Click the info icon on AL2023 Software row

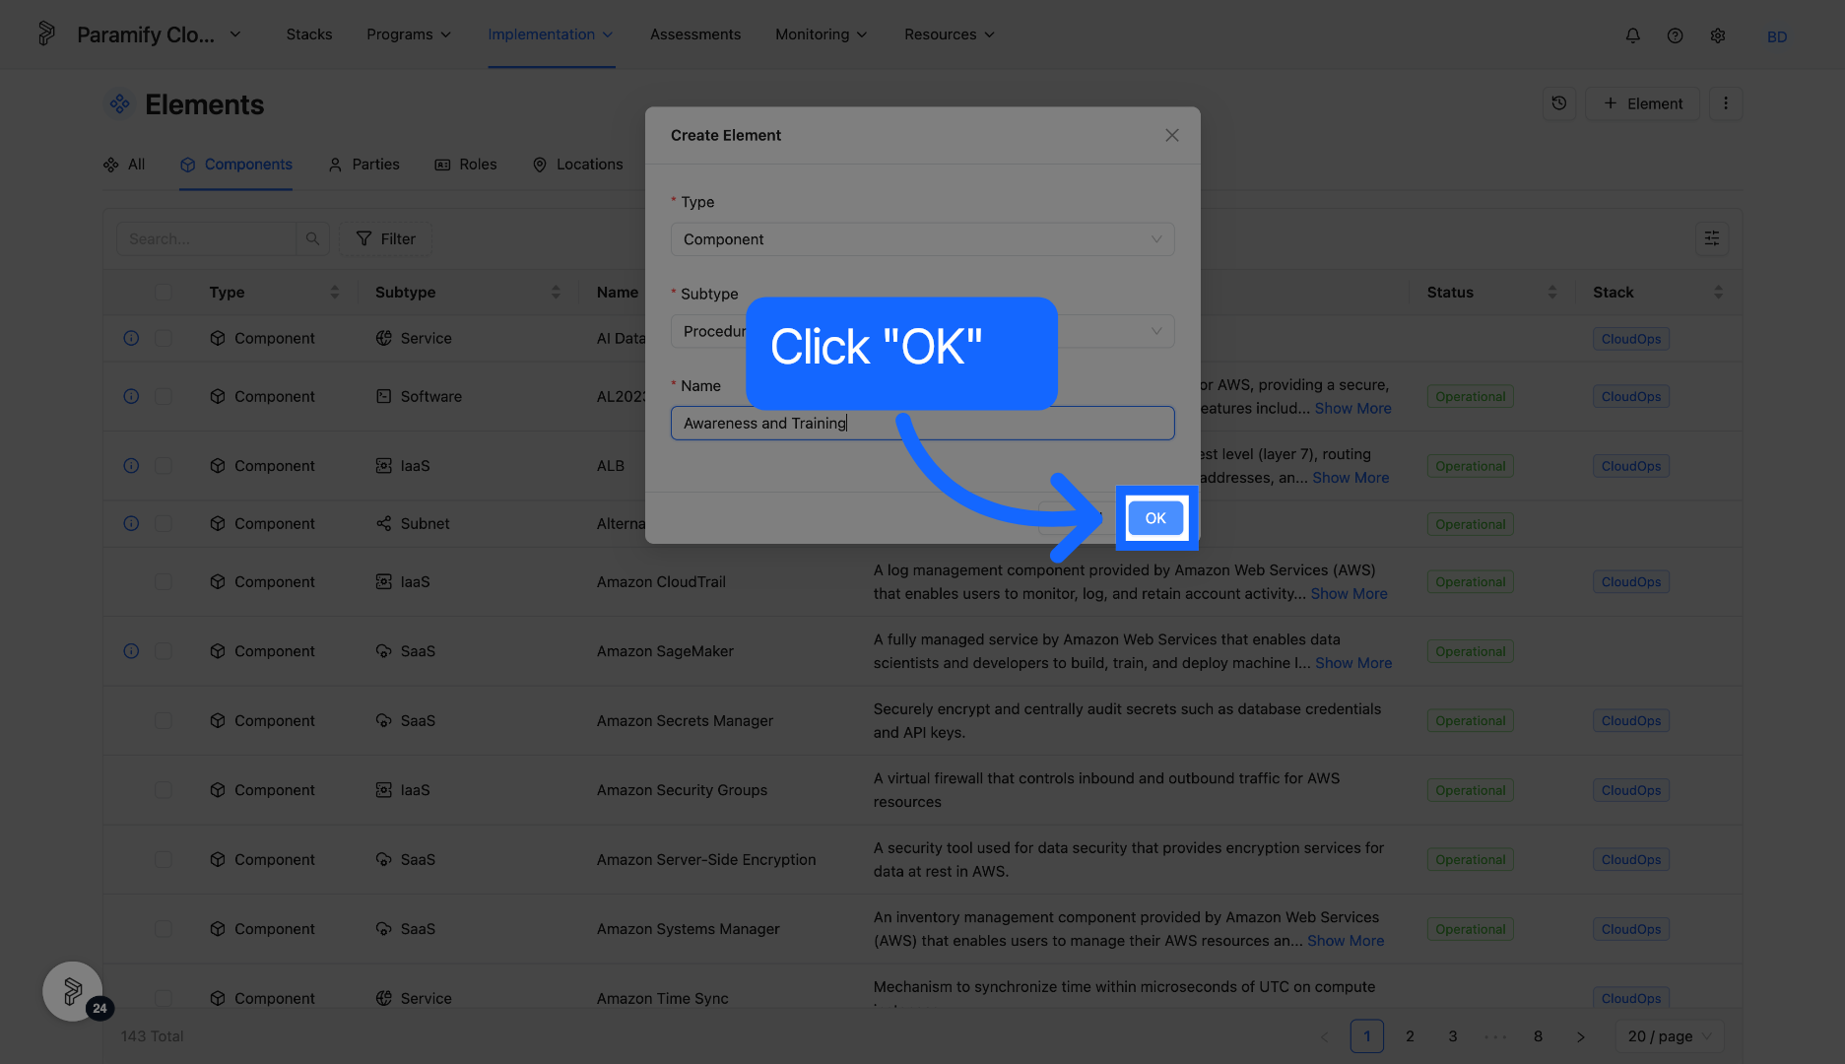(x=131, y=396)
